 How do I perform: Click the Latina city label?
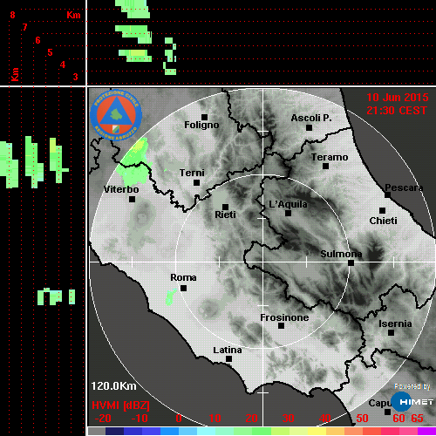click(228, 351)
